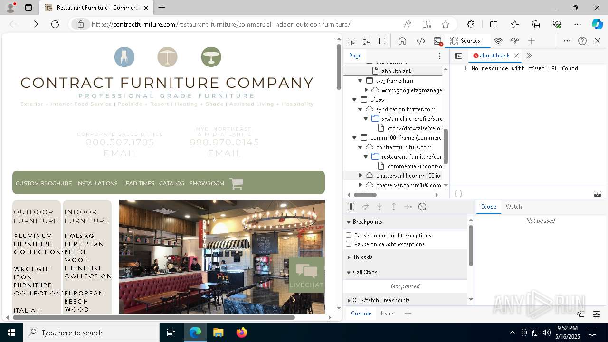
Task: Open Firefox from the taskbar
Action: [x=241, y=332]
